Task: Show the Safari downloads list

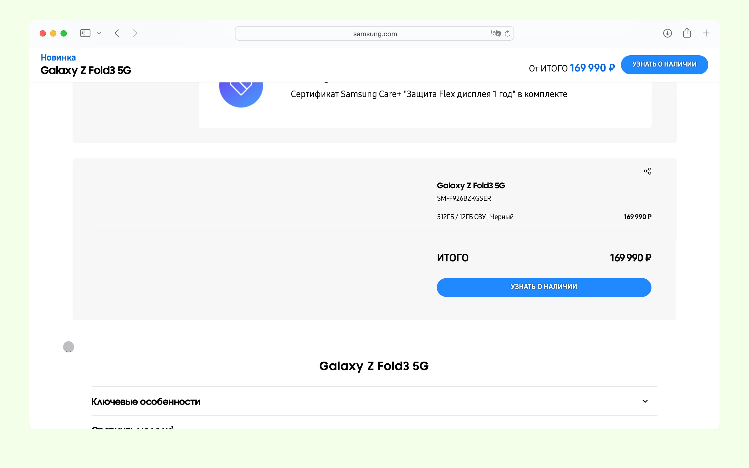Action: [667, 33]
